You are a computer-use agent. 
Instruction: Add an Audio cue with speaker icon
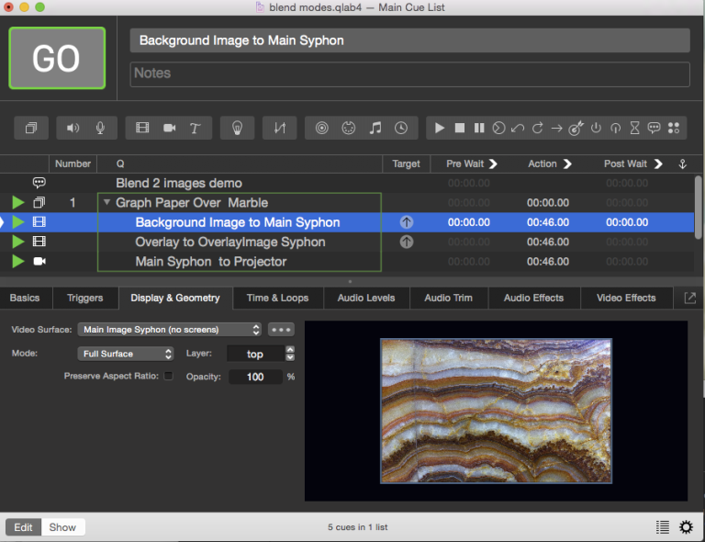coord(73,128)
